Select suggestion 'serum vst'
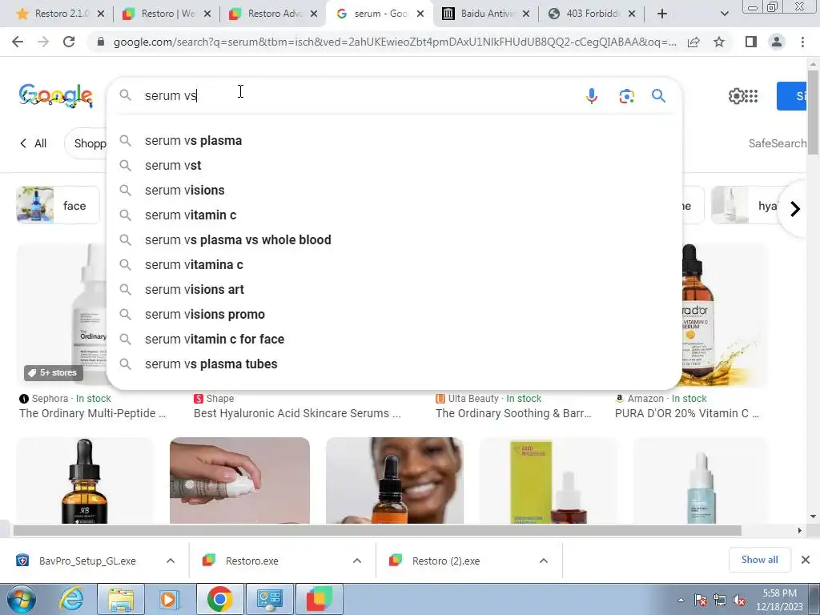Viewport: 820px width, 615px height. (394, 165)
